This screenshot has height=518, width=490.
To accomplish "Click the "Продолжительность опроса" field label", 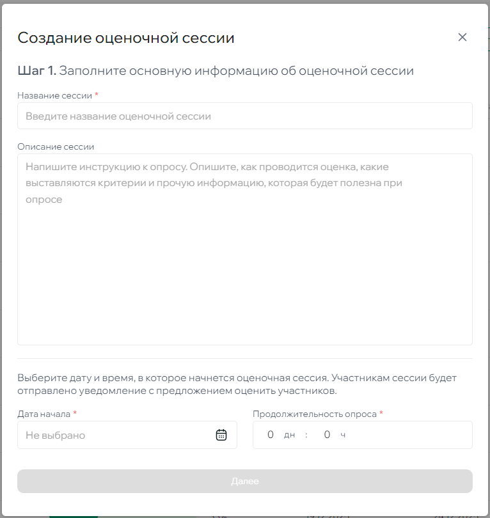I will click(314, 414).
